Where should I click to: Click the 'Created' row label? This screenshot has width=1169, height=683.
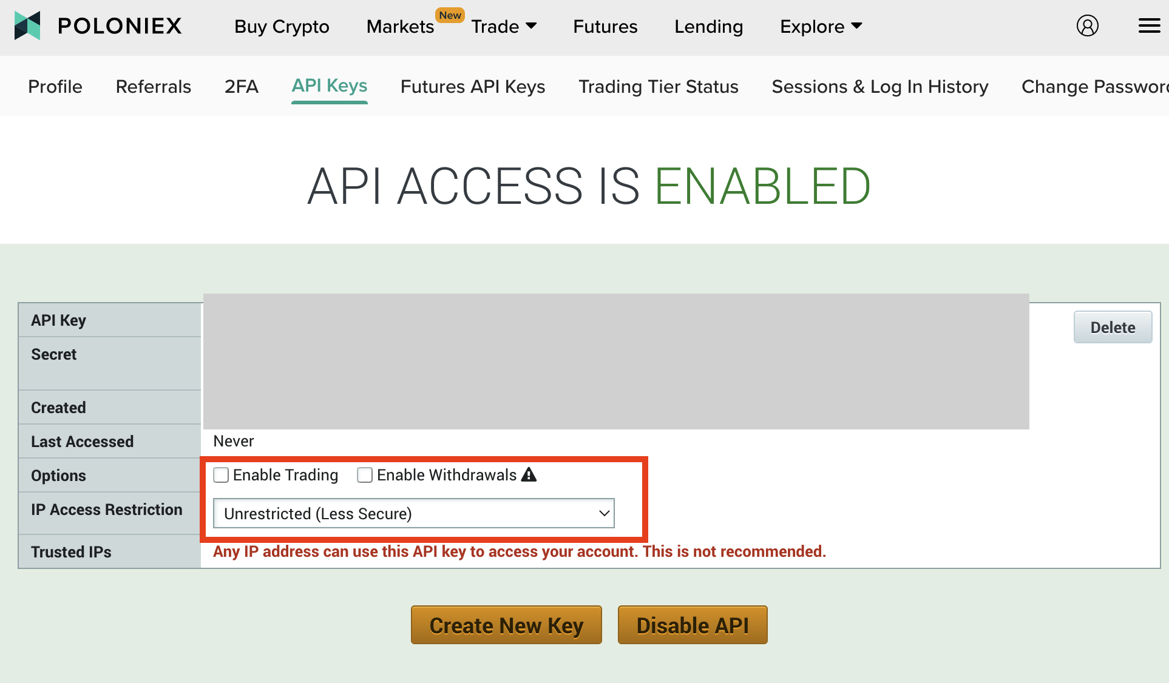click(x=58, y=408)
